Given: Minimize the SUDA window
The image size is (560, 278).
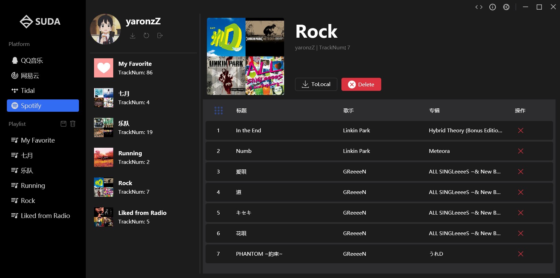Looking at the screenshot, I should pos(525,7).
